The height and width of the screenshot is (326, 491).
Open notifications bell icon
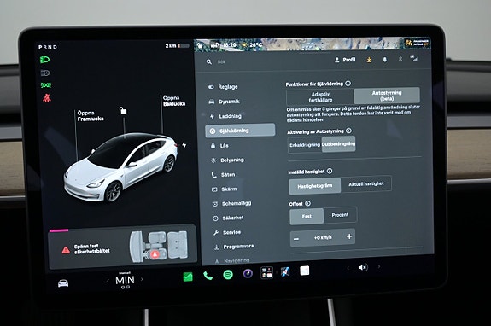tap(384, 60)
